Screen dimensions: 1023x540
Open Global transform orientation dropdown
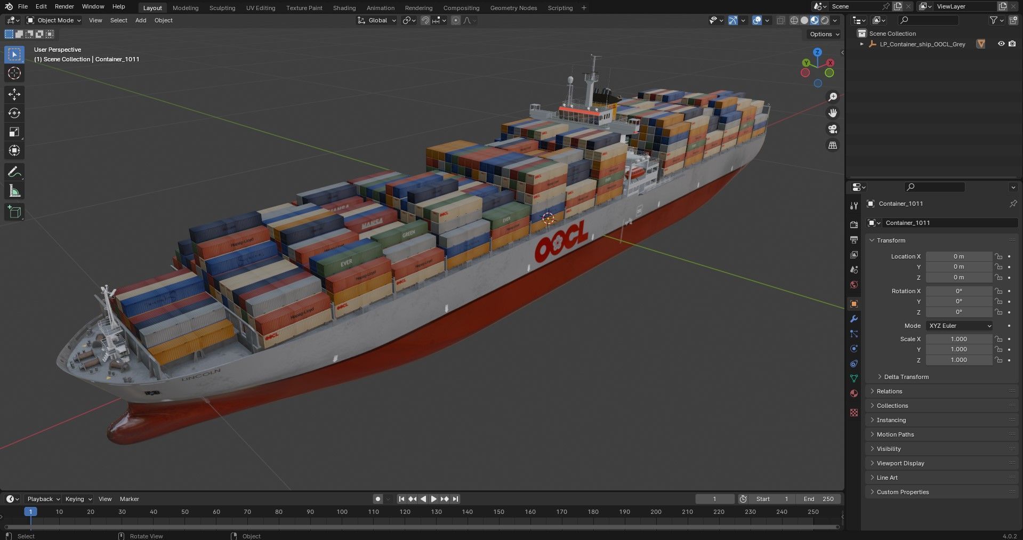377,20
